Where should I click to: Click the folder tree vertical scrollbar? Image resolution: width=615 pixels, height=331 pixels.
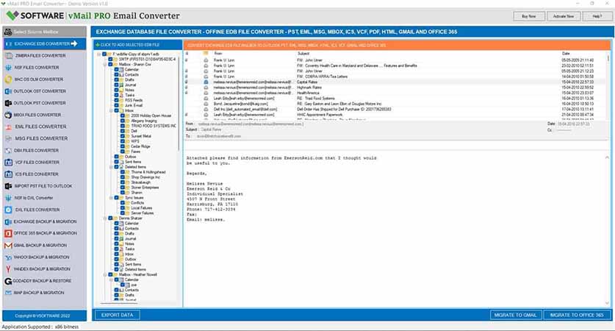coord(179,102)
